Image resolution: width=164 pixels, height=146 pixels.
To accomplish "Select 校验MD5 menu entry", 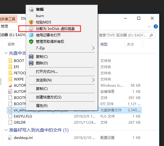I will tap(62, 22).
